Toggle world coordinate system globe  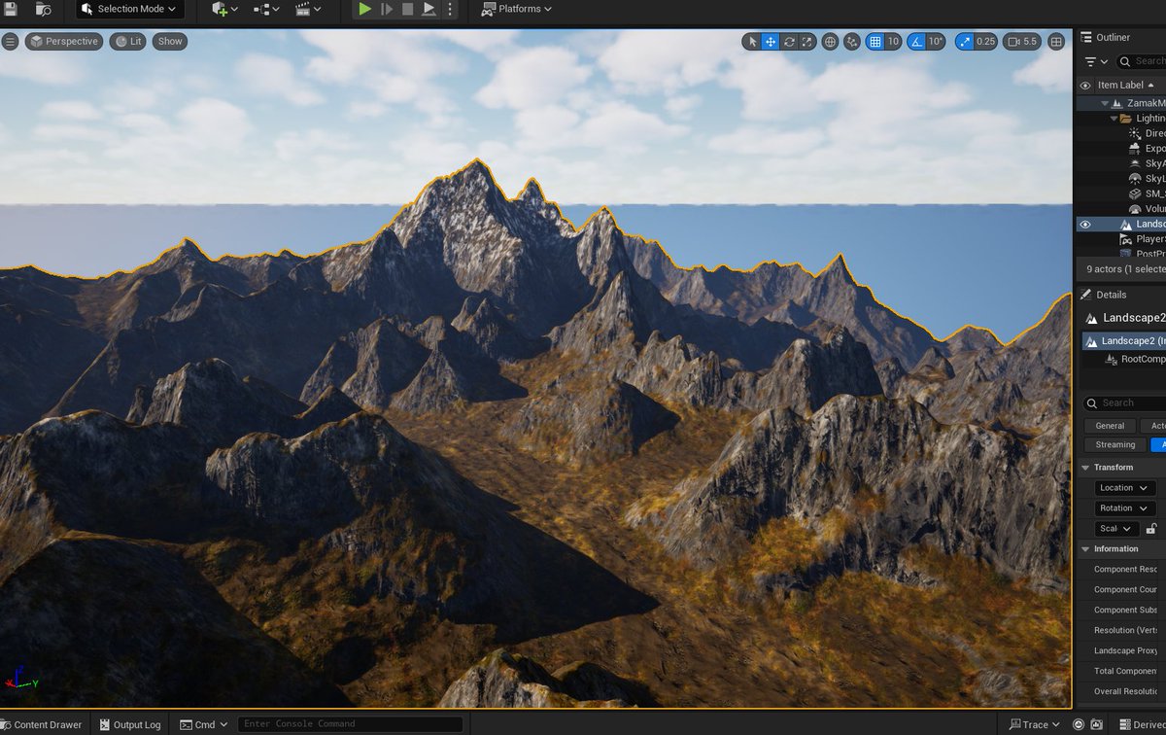pyautogui.click(x=830, y=42)
